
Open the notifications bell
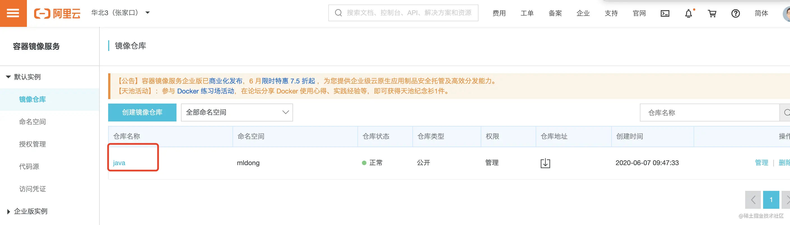tap(689, 13)
